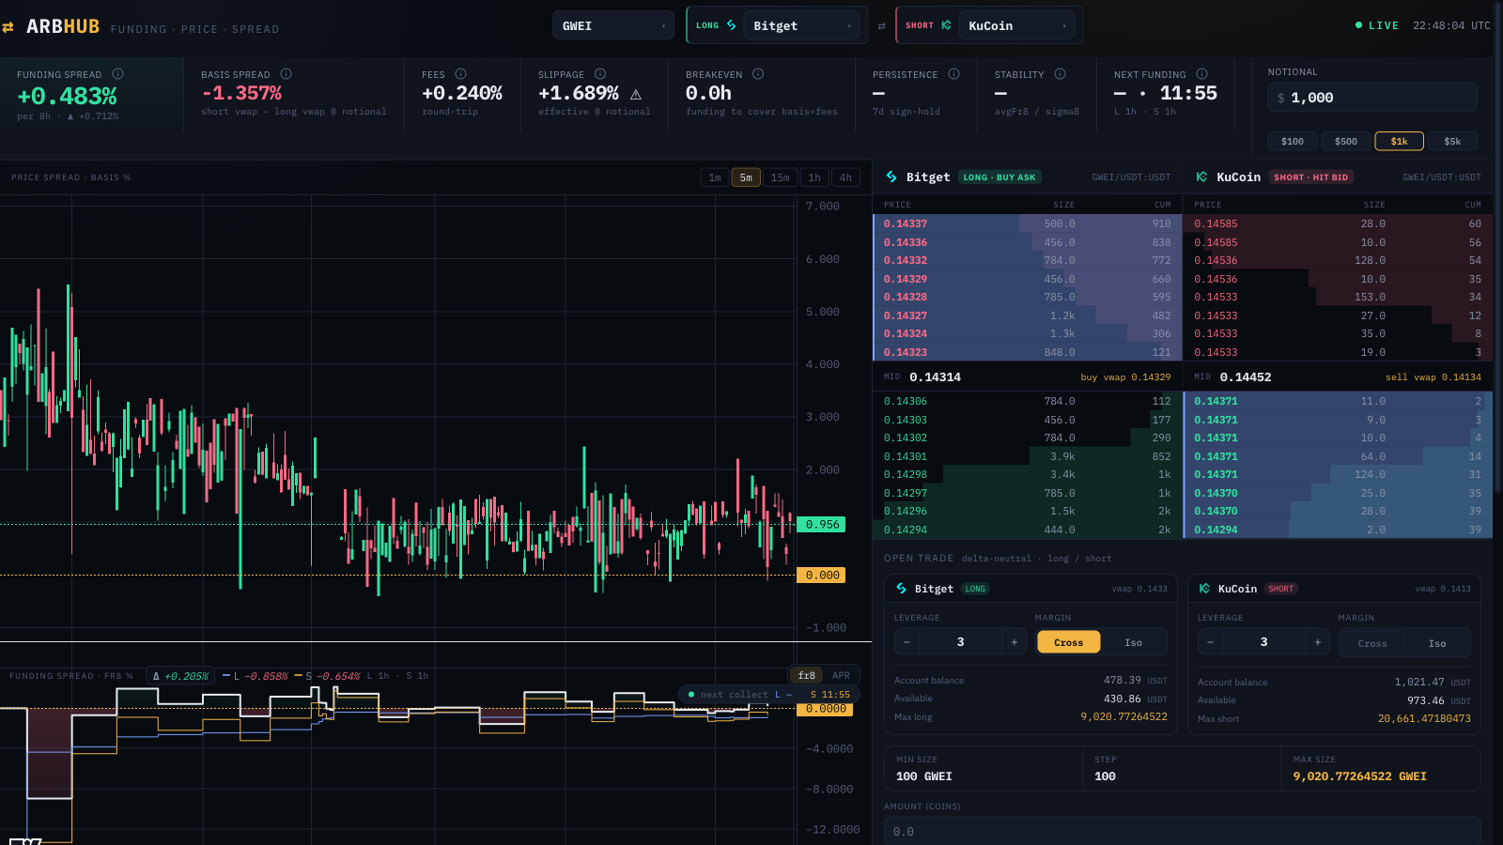The height and width of the screenshot is (845, 1503).
Task: Click Bitget ask row at 0.14323
Action: click(x=1027, y=352)
